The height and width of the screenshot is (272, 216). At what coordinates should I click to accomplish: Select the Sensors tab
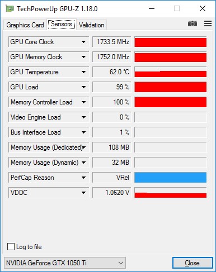(x=62, y=24)
